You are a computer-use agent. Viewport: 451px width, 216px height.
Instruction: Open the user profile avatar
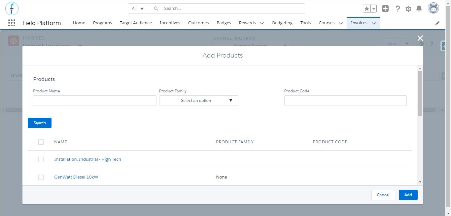(x=434, y=8)
